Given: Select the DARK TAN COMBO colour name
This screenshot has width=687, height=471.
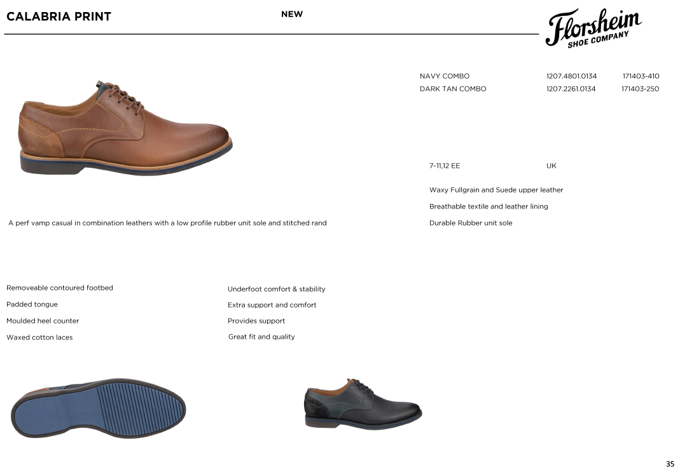Looking at the screenshot, I should [453, 89].
